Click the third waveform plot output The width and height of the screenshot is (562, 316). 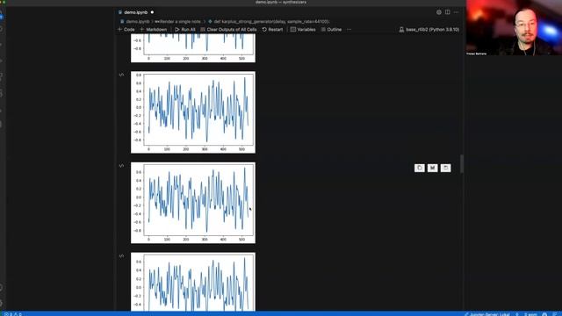[193, 203]
